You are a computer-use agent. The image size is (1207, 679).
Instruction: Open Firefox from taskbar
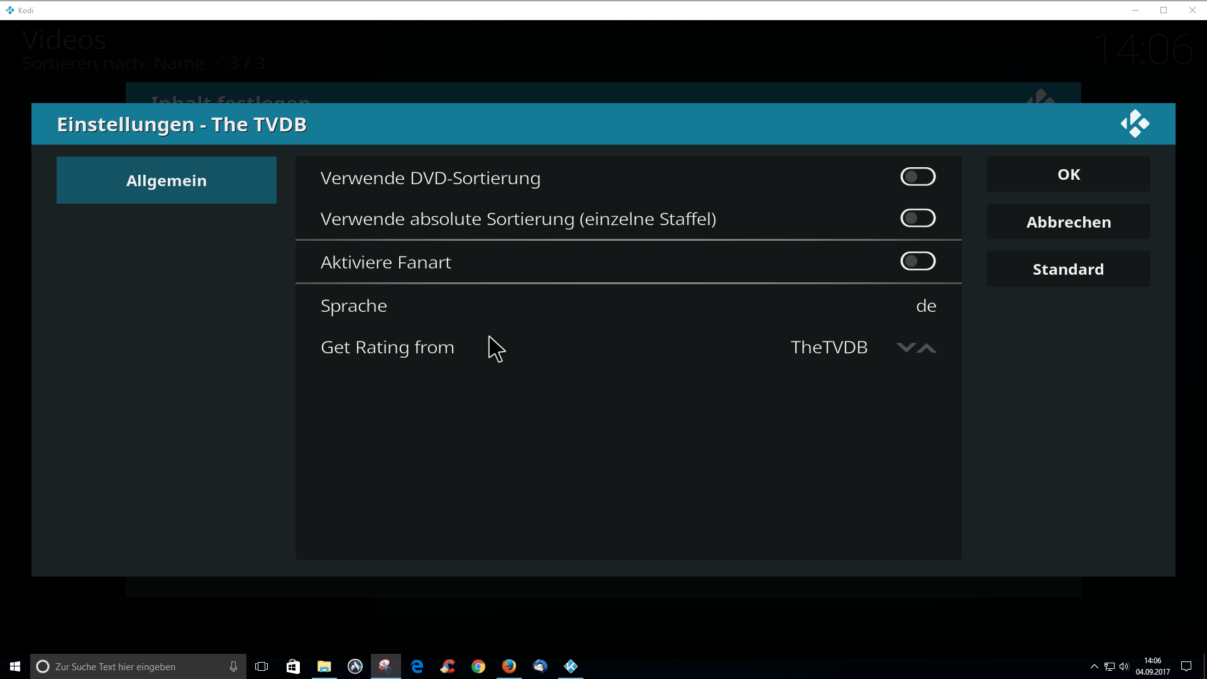[509, 666]
